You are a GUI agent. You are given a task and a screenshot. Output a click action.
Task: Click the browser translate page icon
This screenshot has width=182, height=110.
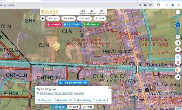point(145,5)
